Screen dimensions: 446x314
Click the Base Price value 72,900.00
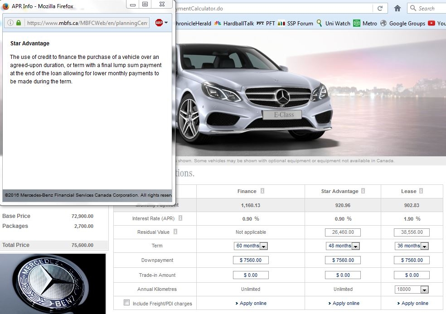[x=82, y=216]
